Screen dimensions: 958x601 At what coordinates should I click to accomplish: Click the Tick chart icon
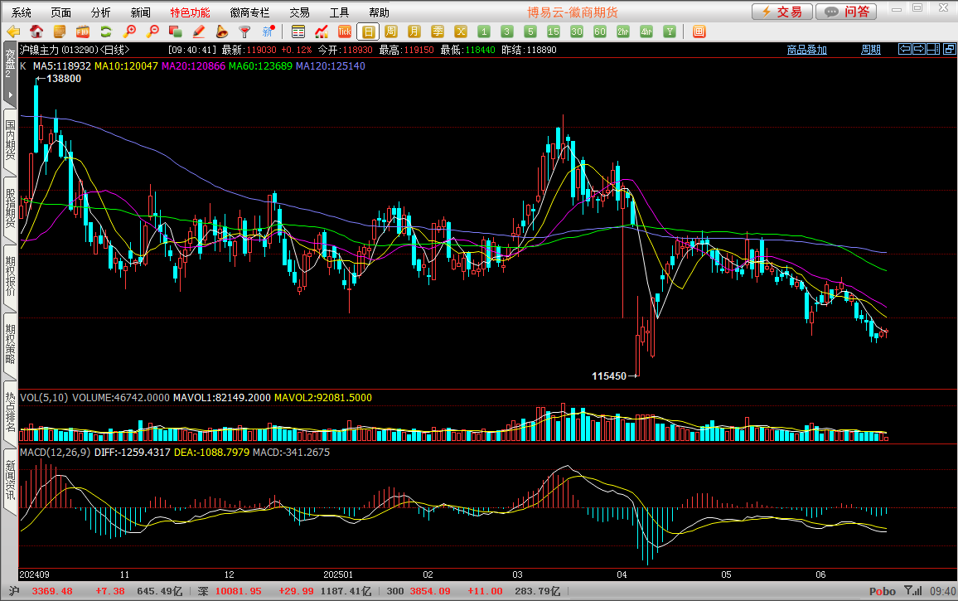345,32
